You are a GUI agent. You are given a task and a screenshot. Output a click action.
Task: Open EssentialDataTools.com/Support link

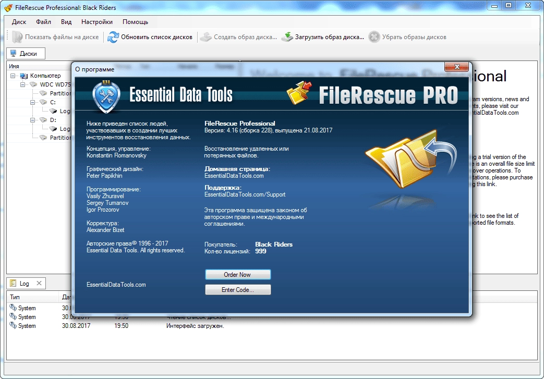click(245, 194)
